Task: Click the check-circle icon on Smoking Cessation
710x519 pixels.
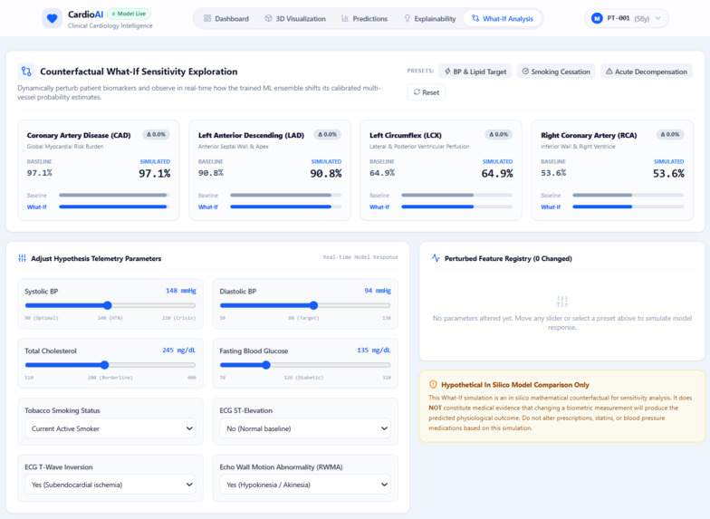Action: click(x=525, y=72)
